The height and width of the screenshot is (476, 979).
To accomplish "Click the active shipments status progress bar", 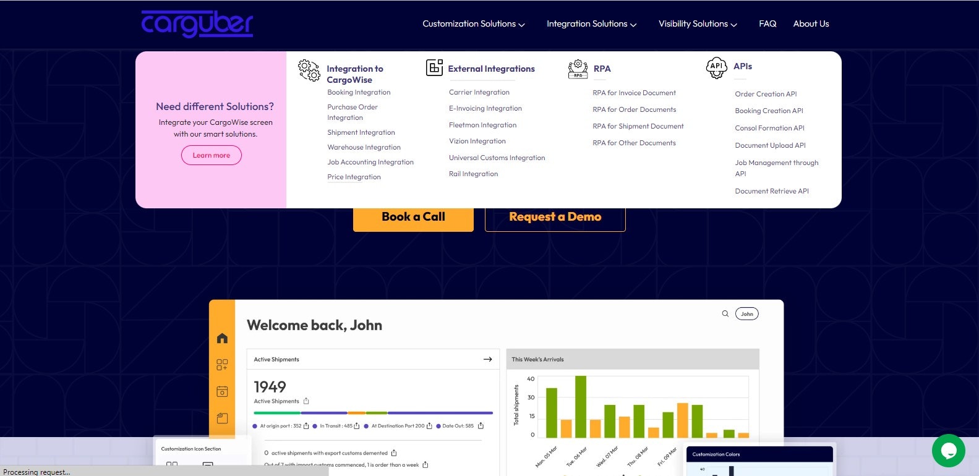I will 373,413.
